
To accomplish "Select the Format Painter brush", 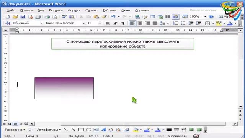I will point(104,16).
